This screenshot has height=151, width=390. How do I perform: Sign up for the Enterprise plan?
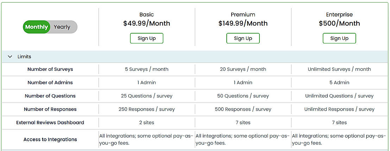(339, 38)
